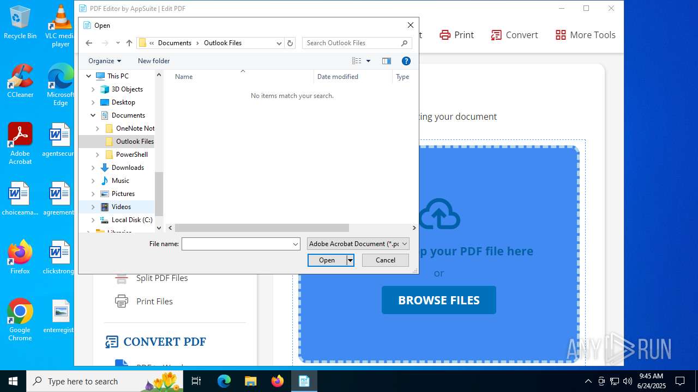Click the Up one level arrow
Image resolution: width=698 pixels, height=392 pixels.
[x=129, y=43]
